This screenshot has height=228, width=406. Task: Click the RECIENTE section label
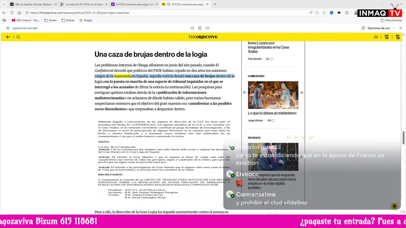tap(254, 138)
